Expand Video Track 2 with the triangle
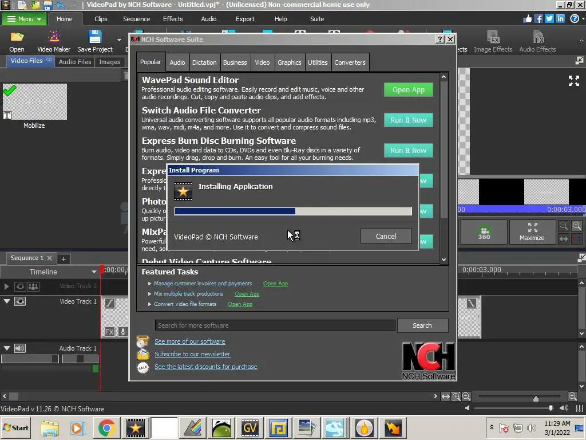586x440 pixels. (6, 286)
